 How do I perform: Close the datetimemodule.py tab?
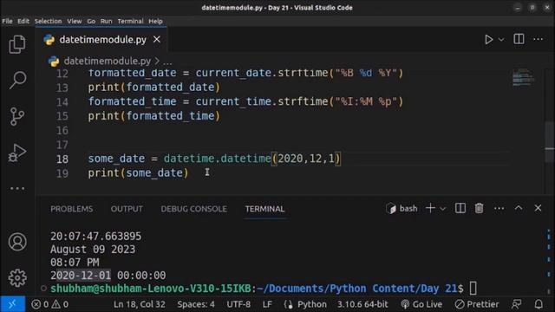click(x=156, y=39)
